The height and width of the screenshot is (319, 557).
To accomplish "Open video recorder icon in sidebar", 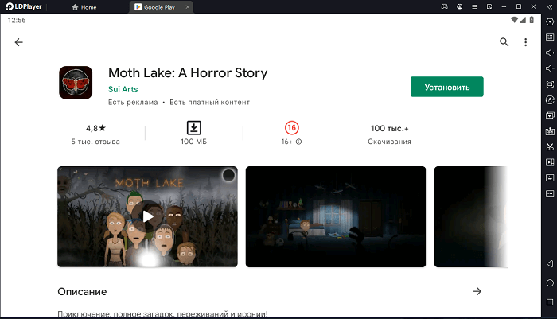I will [550, 162].
